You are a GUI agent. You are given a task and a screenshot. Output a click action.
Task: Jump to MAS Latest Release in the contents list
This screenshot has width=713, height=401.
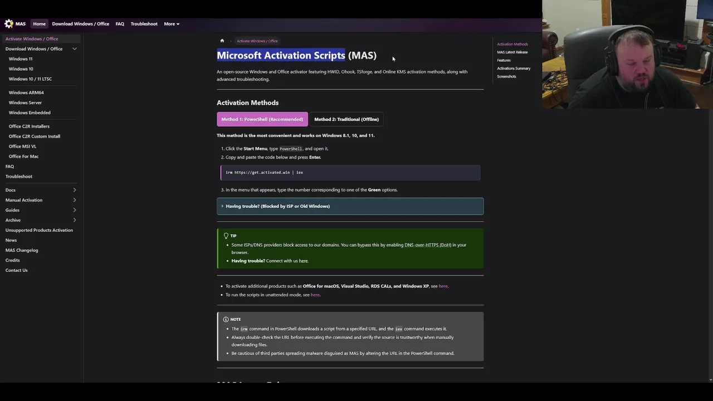point(512,52)
